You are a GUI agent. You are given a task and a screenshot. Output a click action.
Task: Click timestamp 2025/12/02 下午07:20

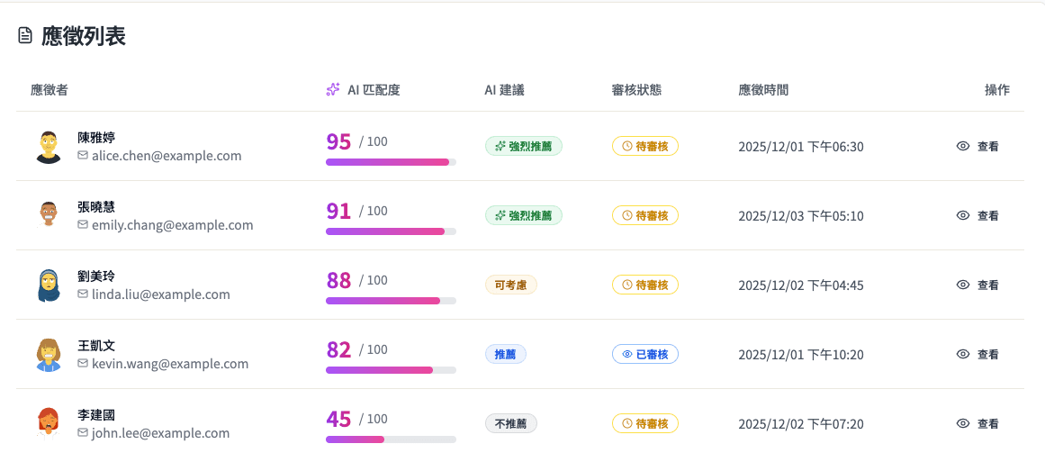coord(801,424)
